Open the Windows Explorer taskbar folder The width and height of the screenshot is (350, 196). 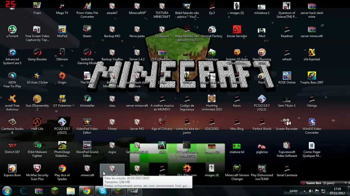tap(71, 191)
